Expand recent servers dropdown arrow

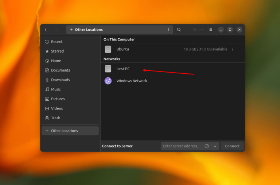(215, 146)
